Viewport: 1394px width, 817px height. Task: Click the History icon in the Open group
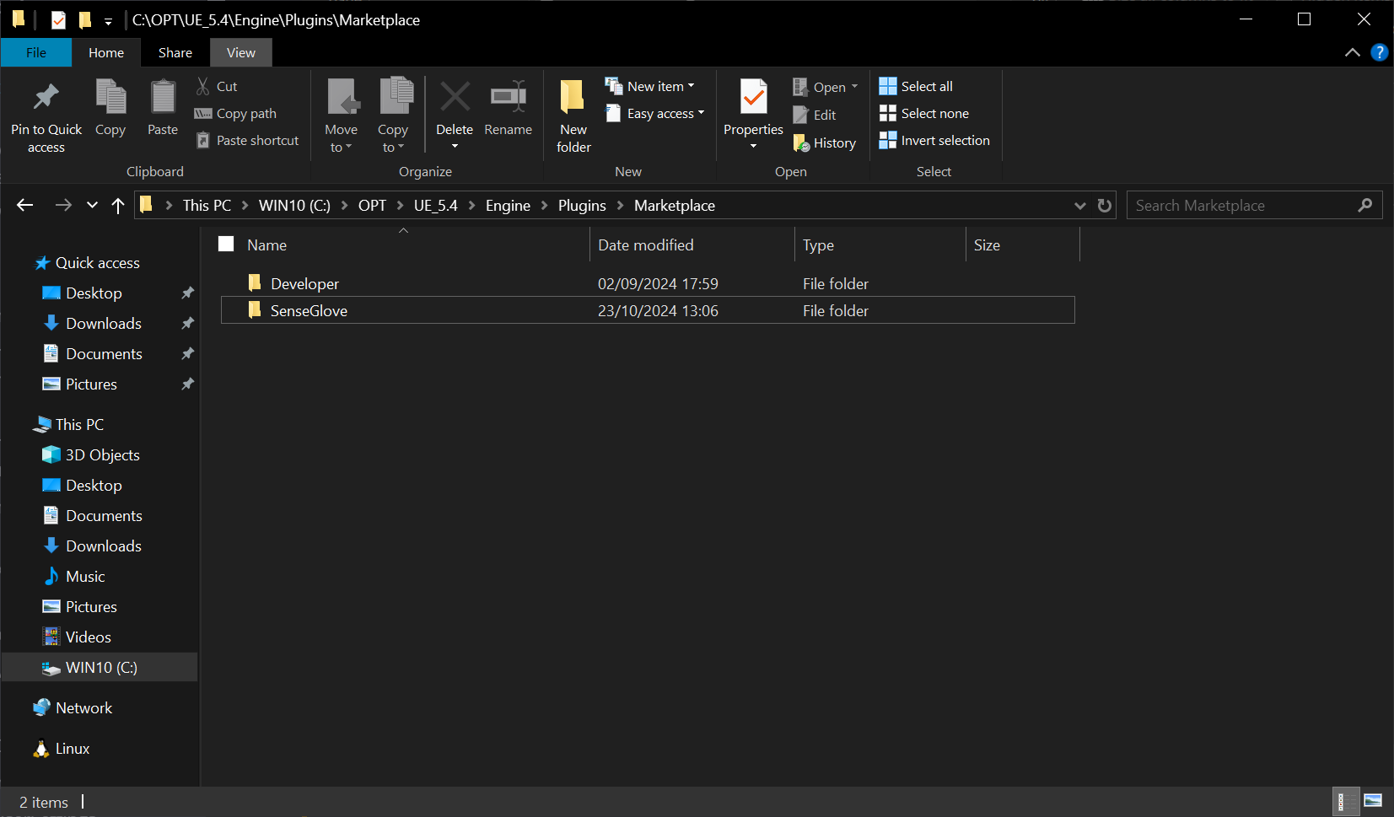coord(825,142)
